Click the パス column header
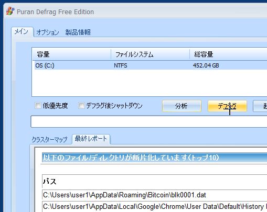 tap(154, 182)
